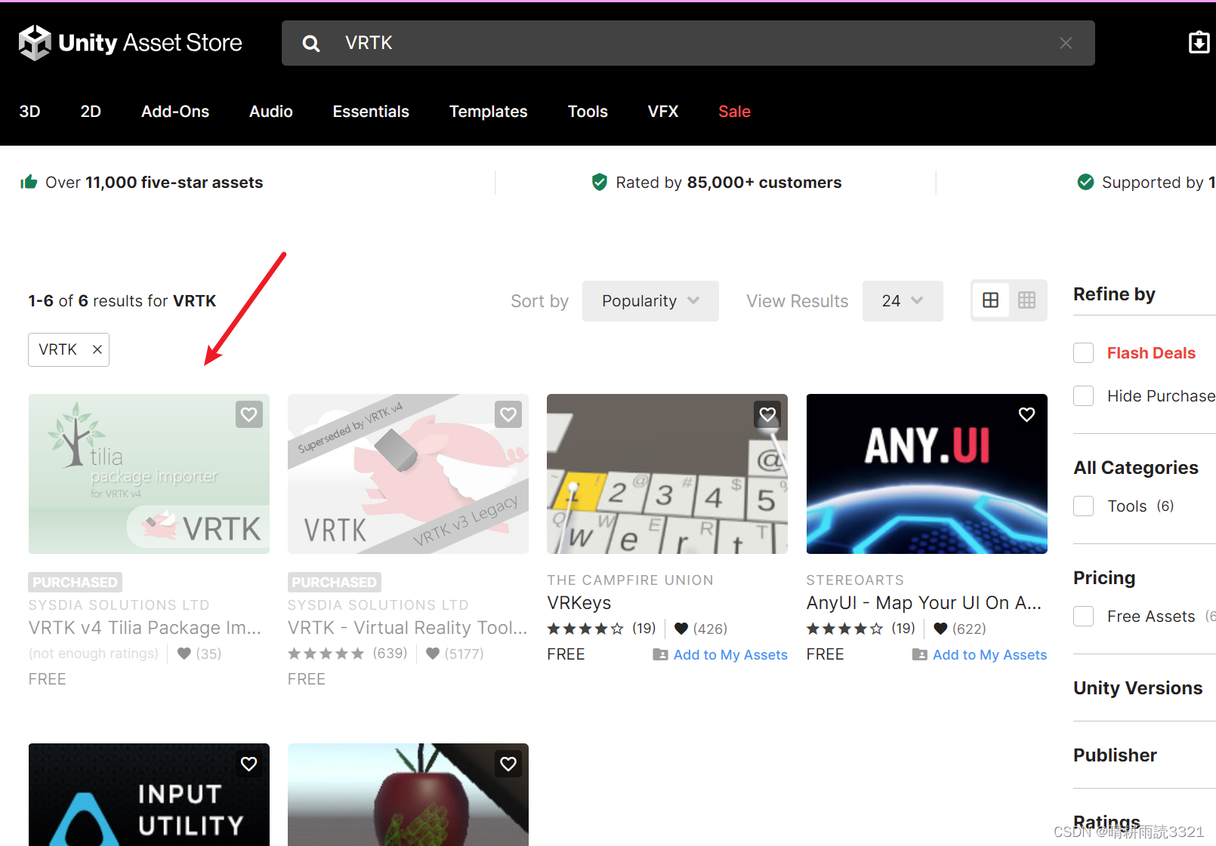Open the 2D category menu
The image size is (1216, 846).
(91, 112)
